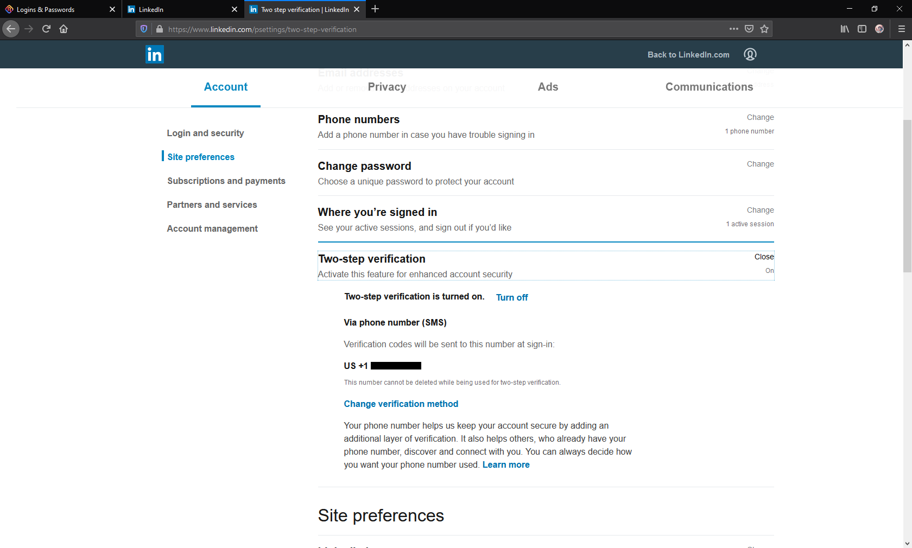Screen dimensions: 912x548
Task: Click Change verification method link
Action: tap(401, 404)
